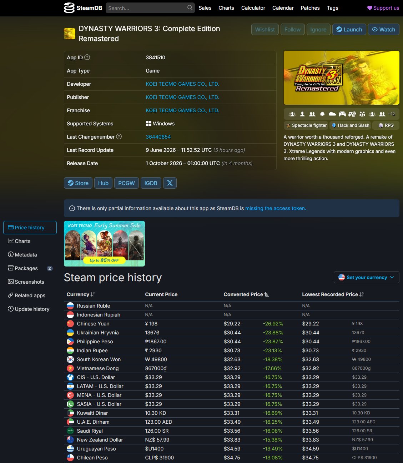Click the Dynasty Warriors 3 header image
This screenshot has height=463, width=403.
[342, 78]
